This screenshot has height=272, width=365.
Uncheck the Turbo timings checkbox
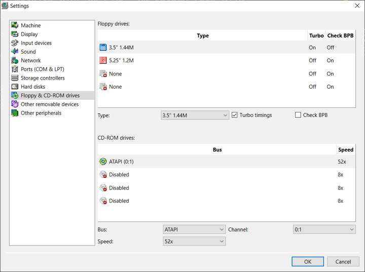tap(235, 115)
